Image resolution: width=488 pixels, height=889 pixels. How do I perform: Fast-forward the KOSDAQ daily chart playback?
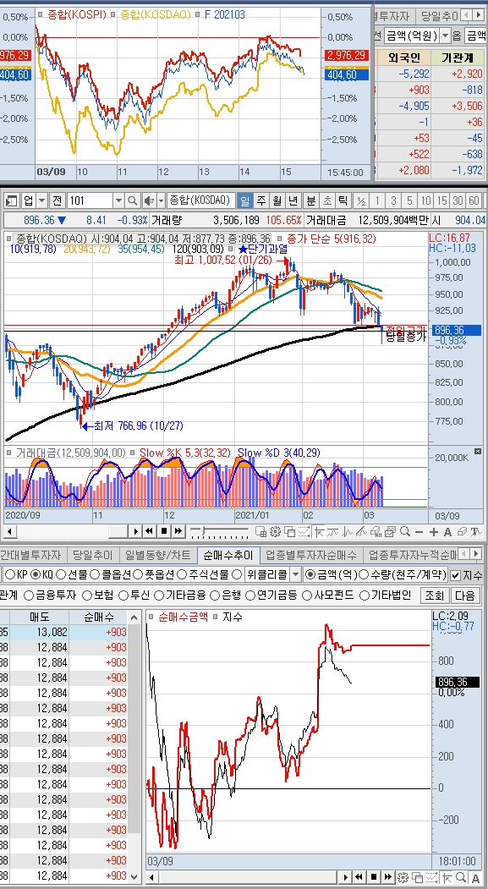coord(178,530)
